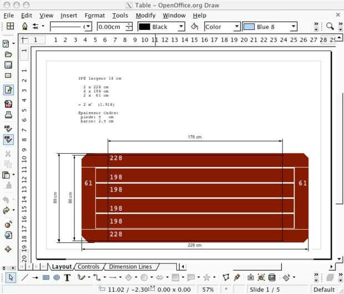Select the Layout layer tab
This screenshot has height=294, width=344.
click(x=62, y=267)
